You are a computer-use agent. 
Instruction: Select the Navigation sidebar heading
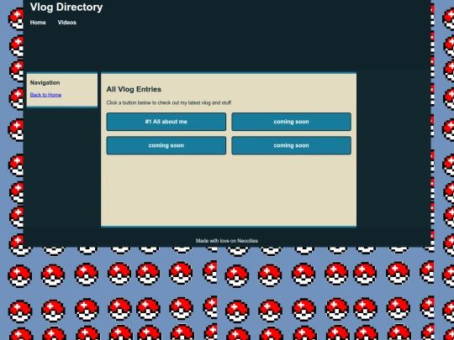click(x=45, y=82)
